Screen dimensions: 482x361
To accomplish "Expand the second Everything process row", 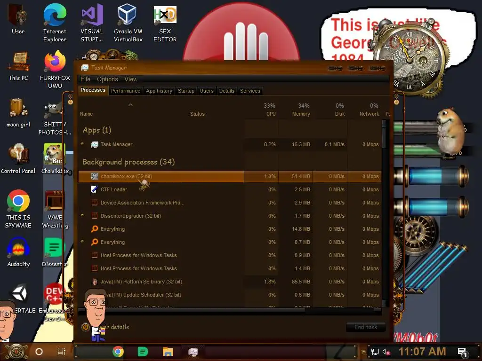I will click(x=82, y=242).
